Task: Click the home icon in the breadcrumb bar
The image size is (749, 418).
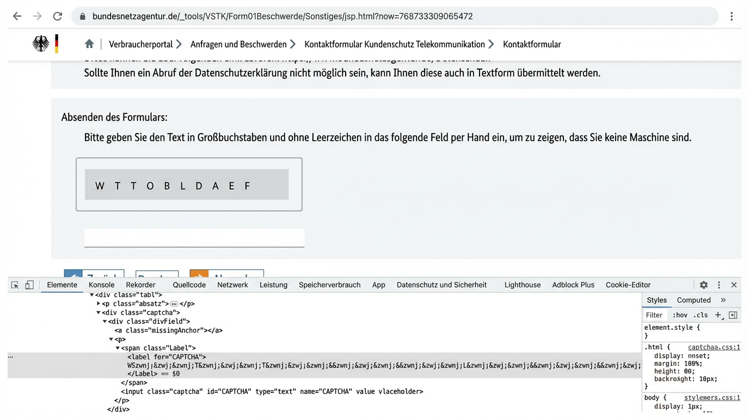Action: 89,44
